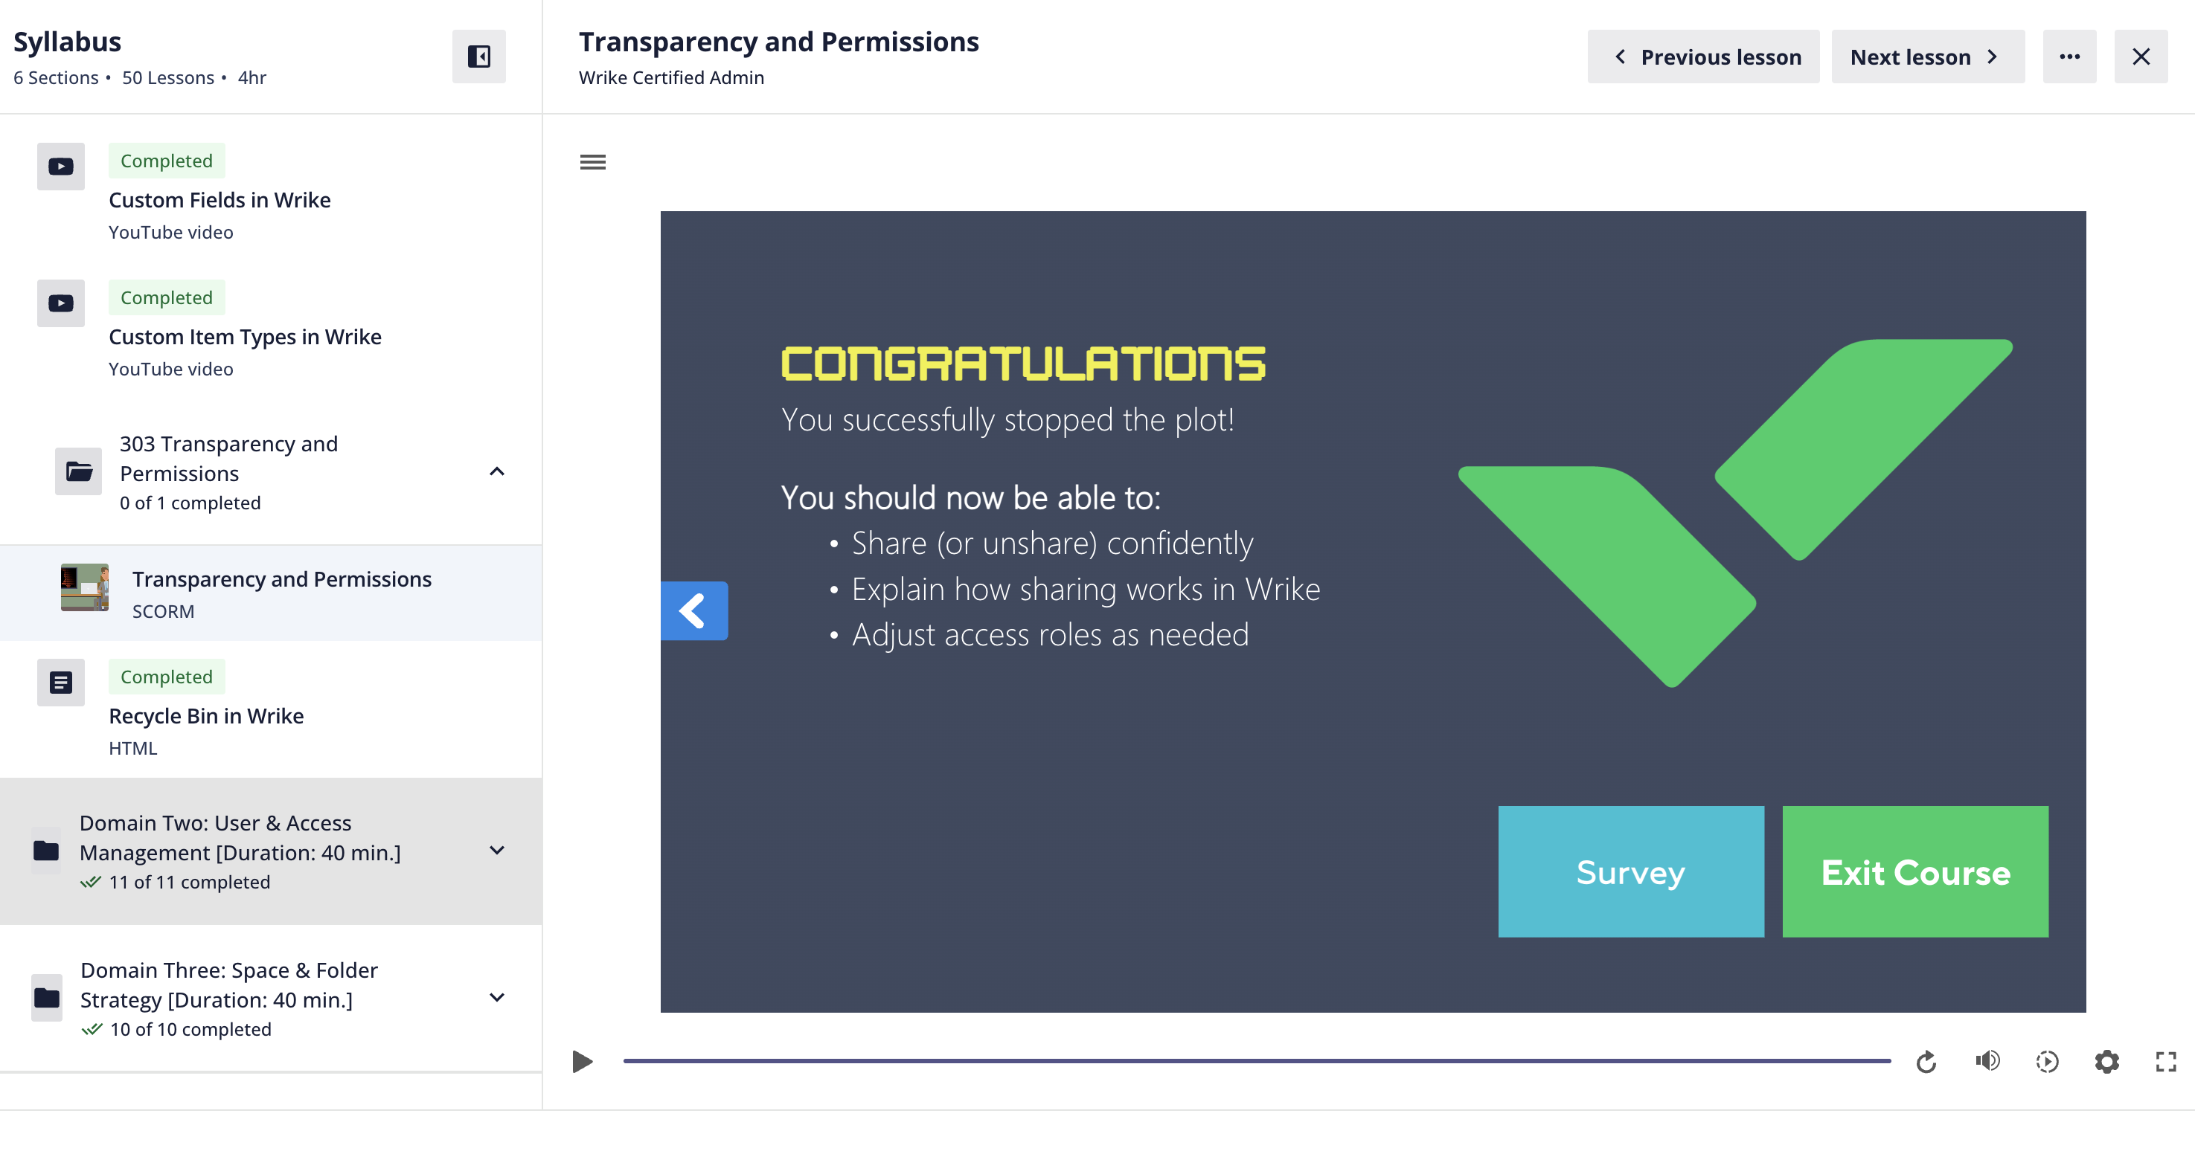Click the replay icon in player controls
The image size is (2195, 1151).
tap(1926, 1062)
